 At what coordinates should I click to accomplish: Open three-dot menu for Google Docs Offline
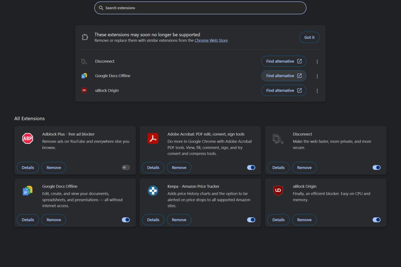point(317,76)
